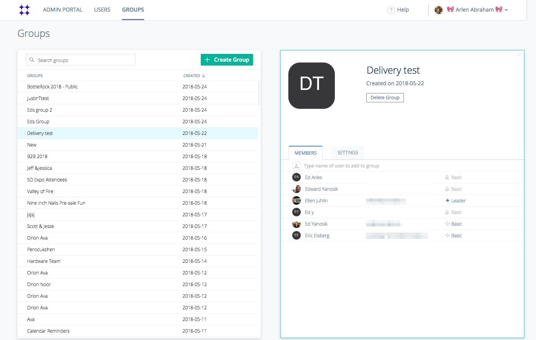Open Ed Yanosik's Basic role selector
The height and width of the screenshot is (340, 536).
click(455, 224)
